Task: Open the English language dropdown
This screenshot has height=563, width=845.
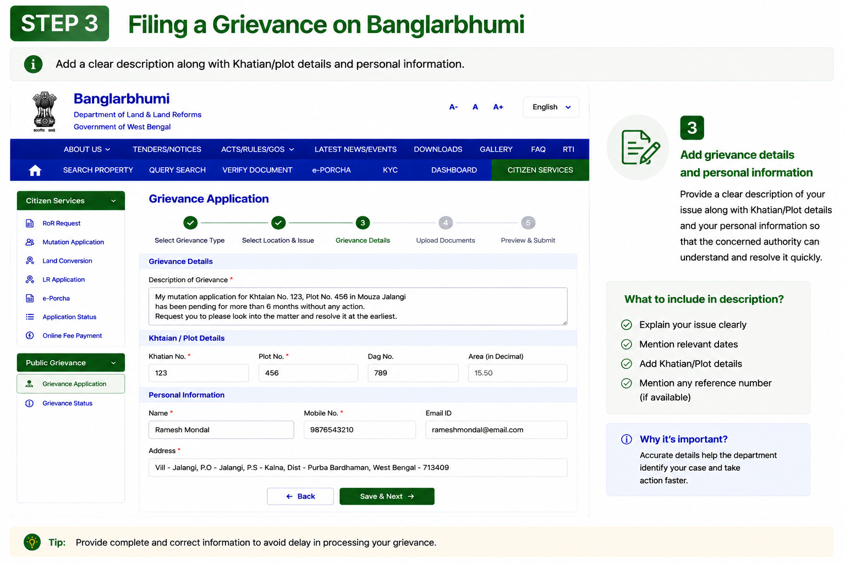Action: [x=551, y=107]
